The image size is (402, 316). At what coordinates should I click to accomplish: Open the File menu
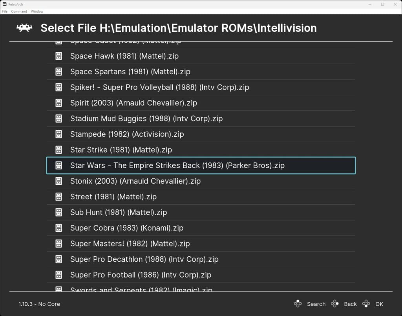(5, 11)
